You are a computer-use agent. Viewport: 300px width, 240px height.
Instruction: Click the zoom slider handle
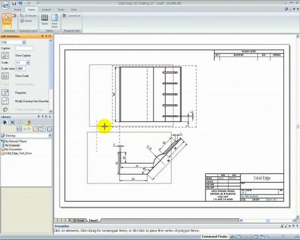(284, 237)
